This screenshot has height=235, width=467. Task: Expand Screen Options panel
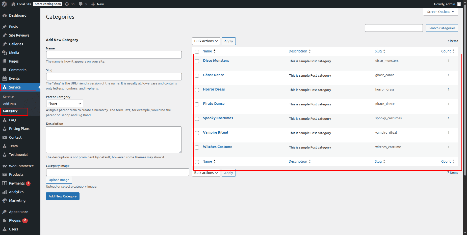click(x=440, y=12)
